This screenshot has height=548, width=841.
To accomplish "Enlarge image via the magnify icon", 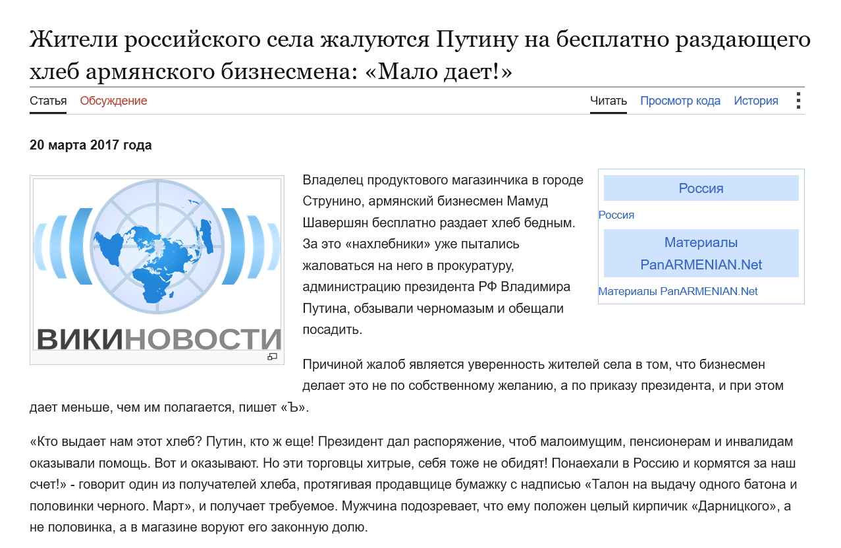I will tap(272, 357).
